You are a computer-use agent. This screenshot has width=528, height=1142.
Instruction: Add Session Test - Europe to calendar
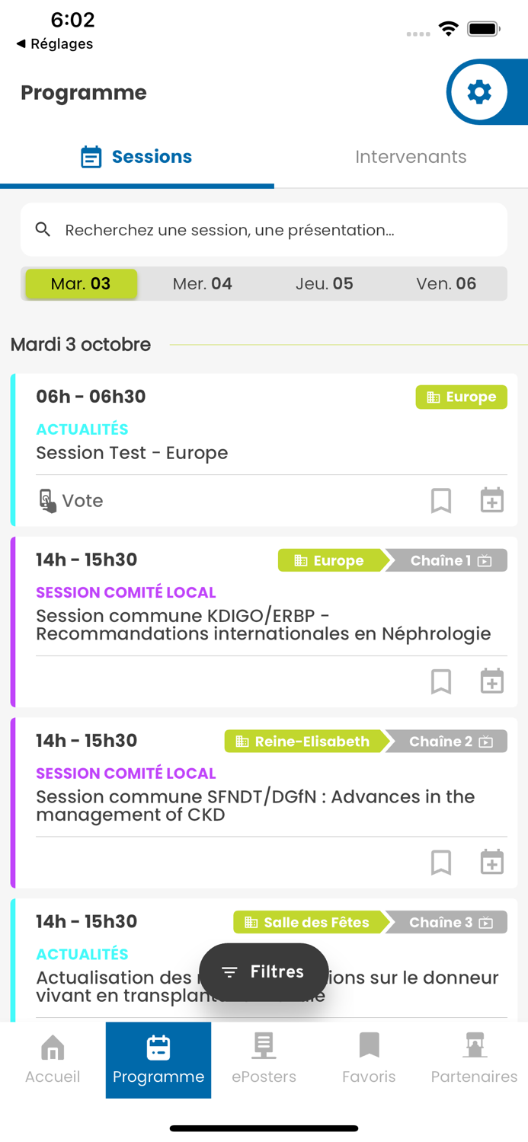[x=492, y=500]
